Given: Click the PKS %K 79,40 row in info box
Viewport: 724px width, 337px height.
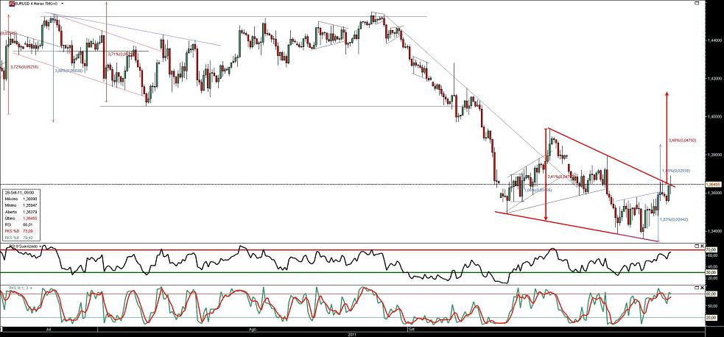Looking at the screenshot, I should (x=18, y=238).
